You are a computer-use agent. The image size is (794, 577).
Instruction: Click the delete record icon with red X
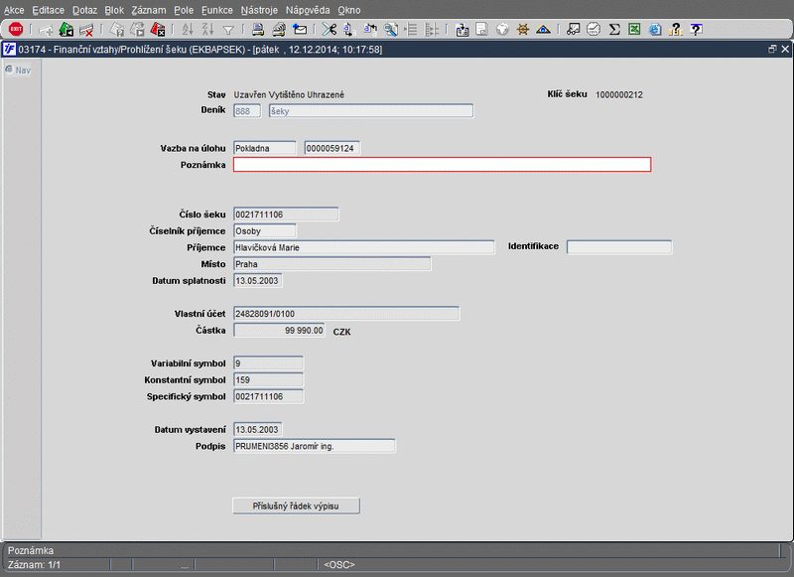coord(86,30)
